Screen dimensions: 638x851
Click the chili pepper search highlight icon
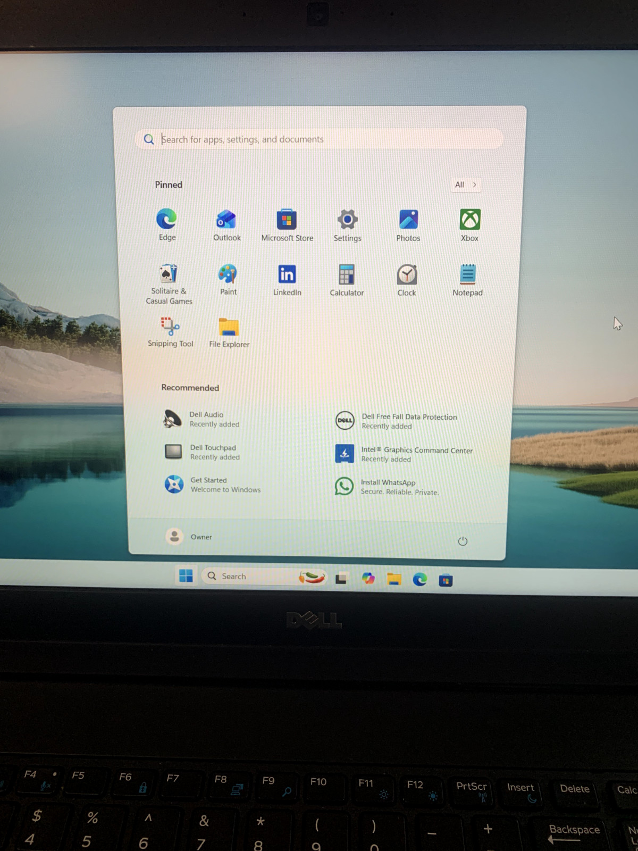[x=312, y=577]
